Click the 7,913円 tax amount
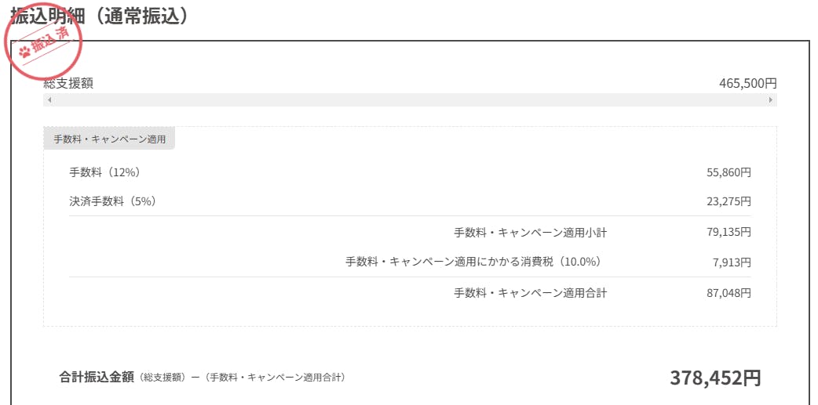 732,262
